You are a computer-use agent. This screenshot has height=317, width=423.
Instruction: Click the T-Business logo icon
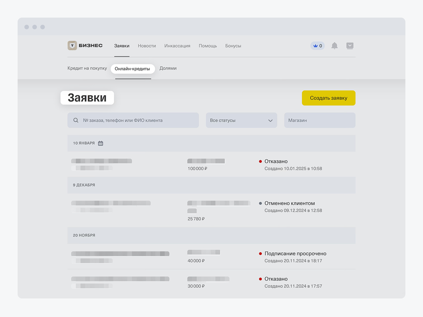pyautogui.click(x=72, y=46)
